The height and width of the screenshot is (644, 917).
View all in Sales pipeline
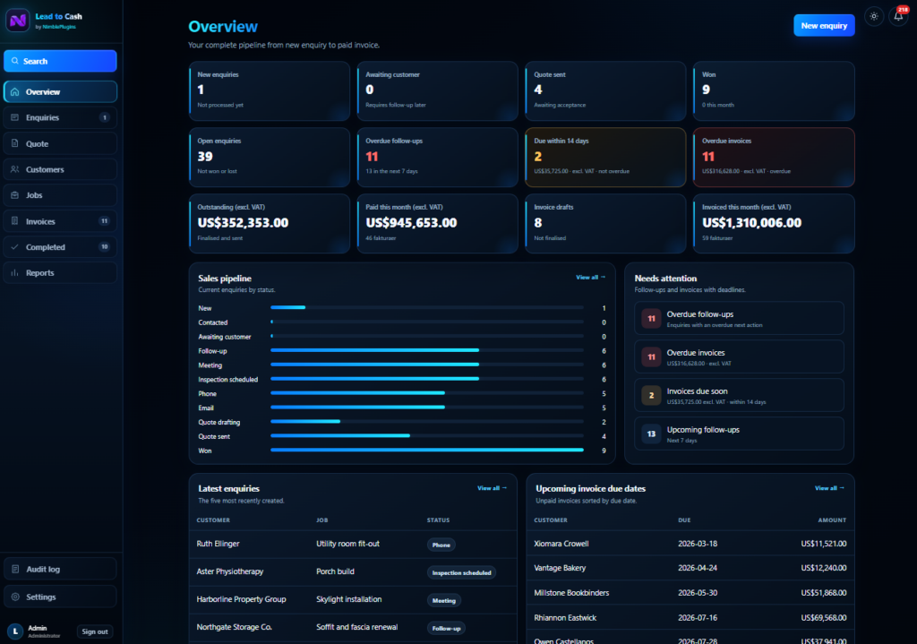tap(591, 278)
